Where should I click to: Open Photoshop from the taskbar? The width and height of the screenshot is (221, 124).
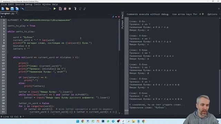[x=103, y=121]
